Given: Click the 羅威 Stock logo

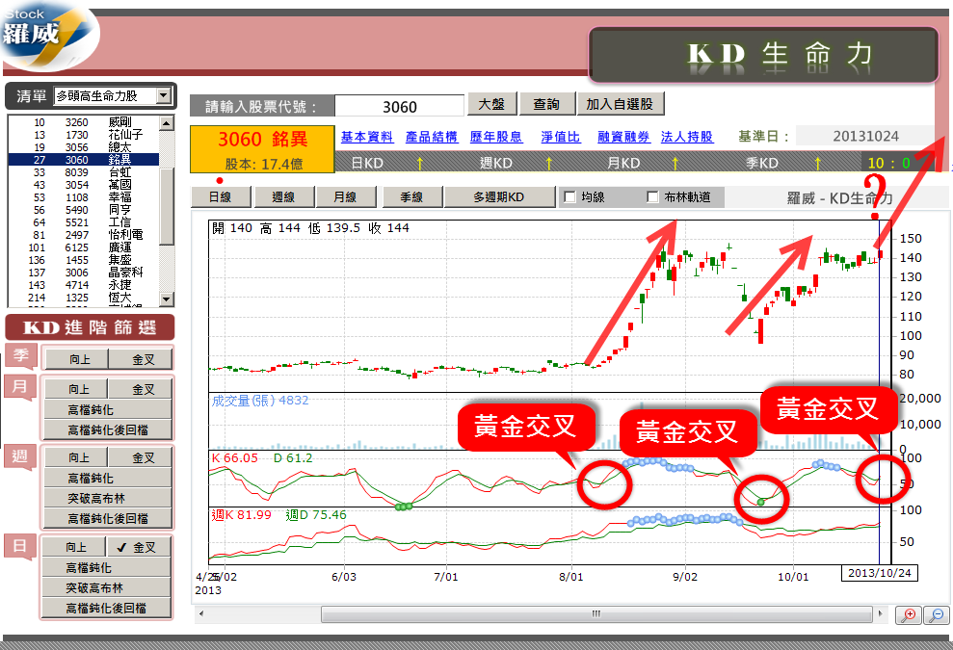Looking at the screenshot, I should [x=46, y=33].
